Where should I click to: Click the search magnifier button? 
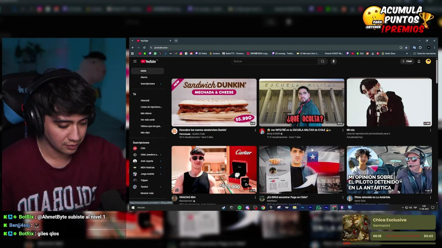[323, 61]
